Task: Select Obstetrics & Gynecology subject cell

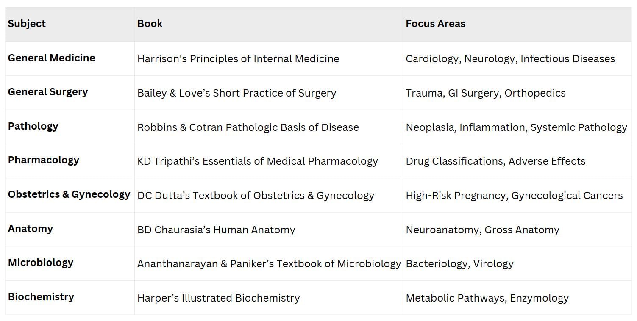Action: tap(69, 194)
